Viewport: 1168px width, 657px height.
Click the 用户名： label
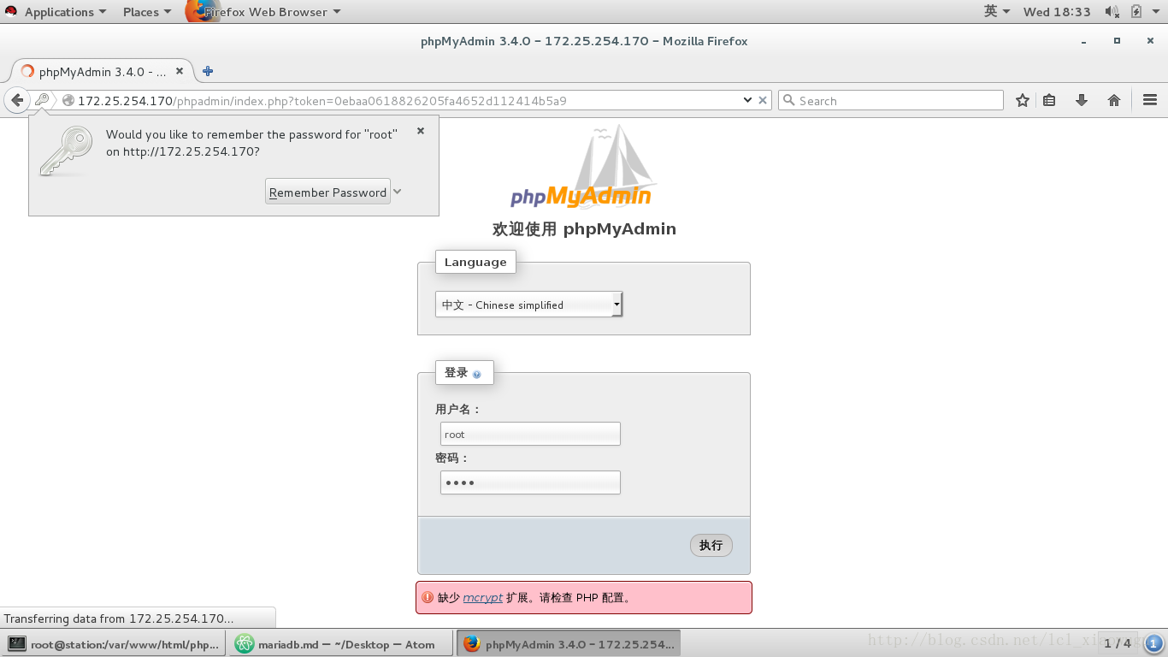458,410
